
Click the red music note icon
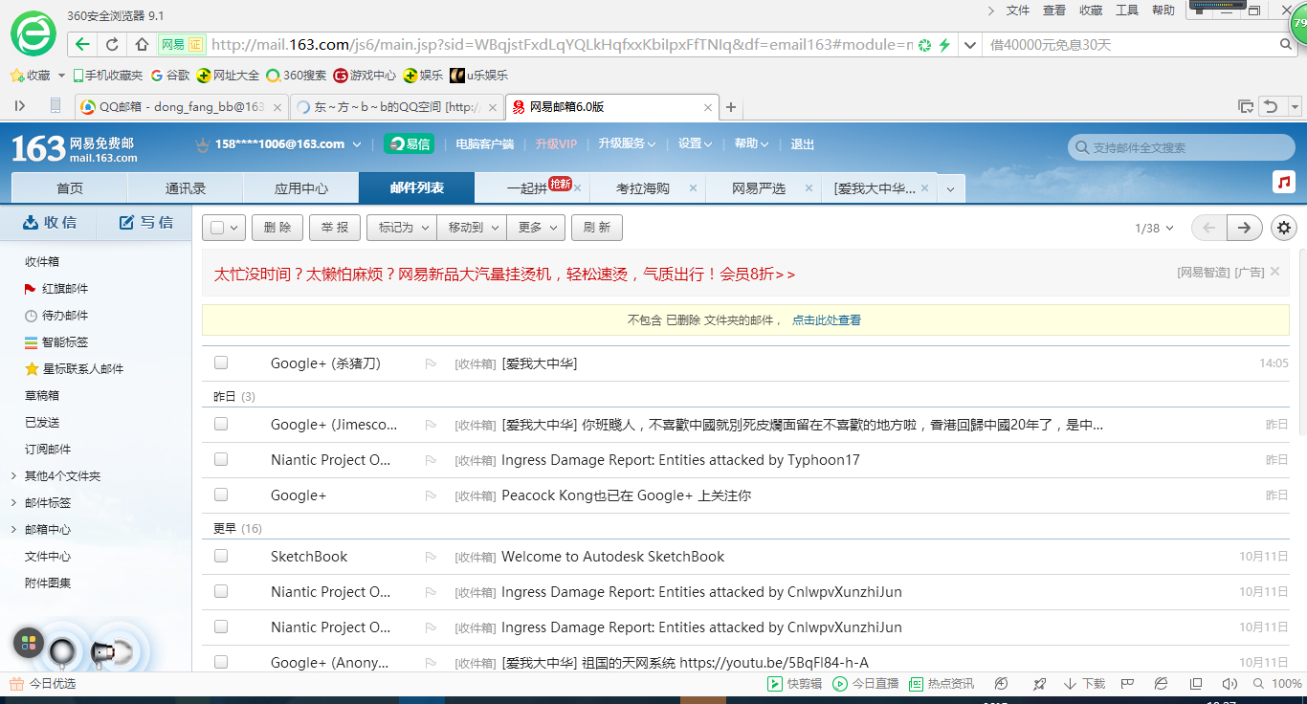coord(1284,182)
